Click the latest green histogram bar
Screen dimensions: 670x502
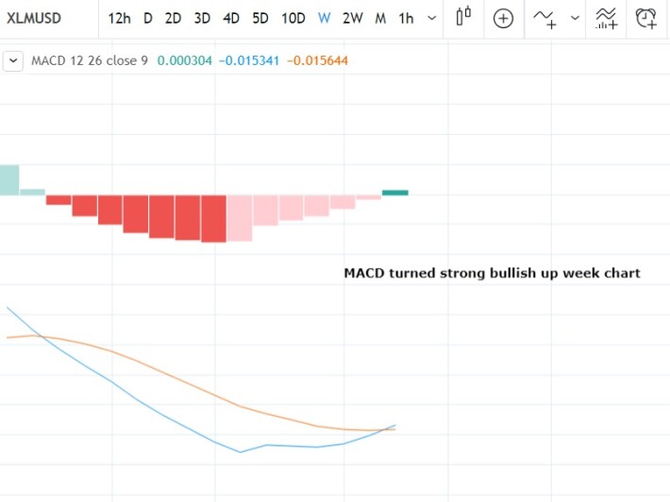[x=395, y=192]
